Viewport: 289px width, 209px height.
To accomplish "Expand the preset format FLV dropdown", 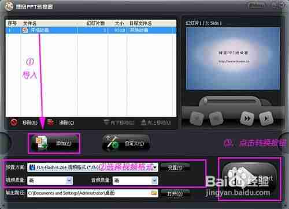I will pyautogui.click(x=155, y=167).
